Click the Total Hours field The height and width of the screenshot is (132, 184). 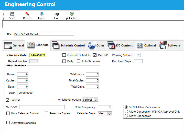[92, 74]
